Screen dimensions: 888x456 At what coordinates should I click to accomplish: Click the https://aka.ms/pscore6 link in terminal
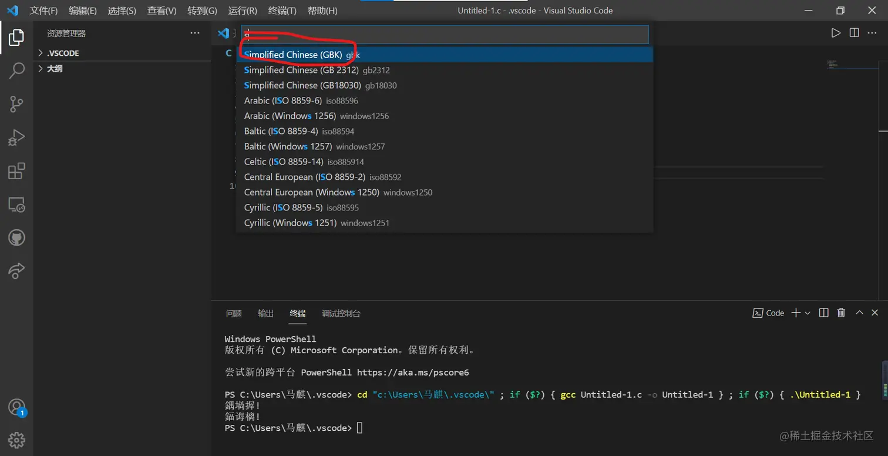pyautogui.click(x=413, y=373)
